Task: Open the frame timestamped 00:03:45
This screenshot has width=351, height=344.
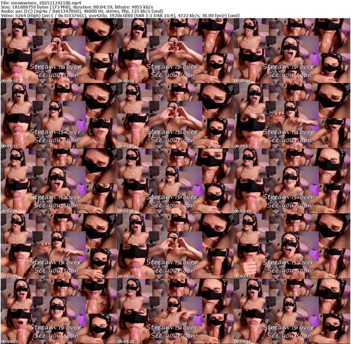Action: click(292, 246)
